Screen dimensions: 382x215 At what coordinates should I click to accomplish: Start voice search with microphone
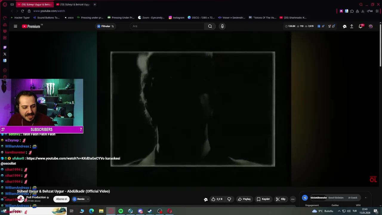222,26
